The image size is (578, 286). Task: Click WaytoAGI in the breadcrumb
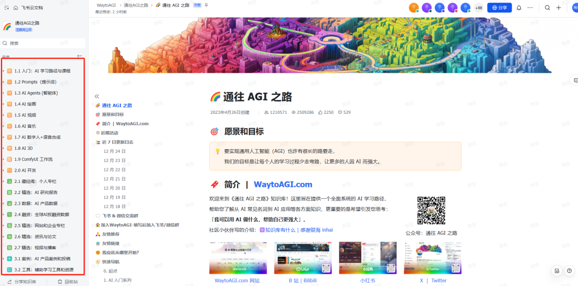107,5
